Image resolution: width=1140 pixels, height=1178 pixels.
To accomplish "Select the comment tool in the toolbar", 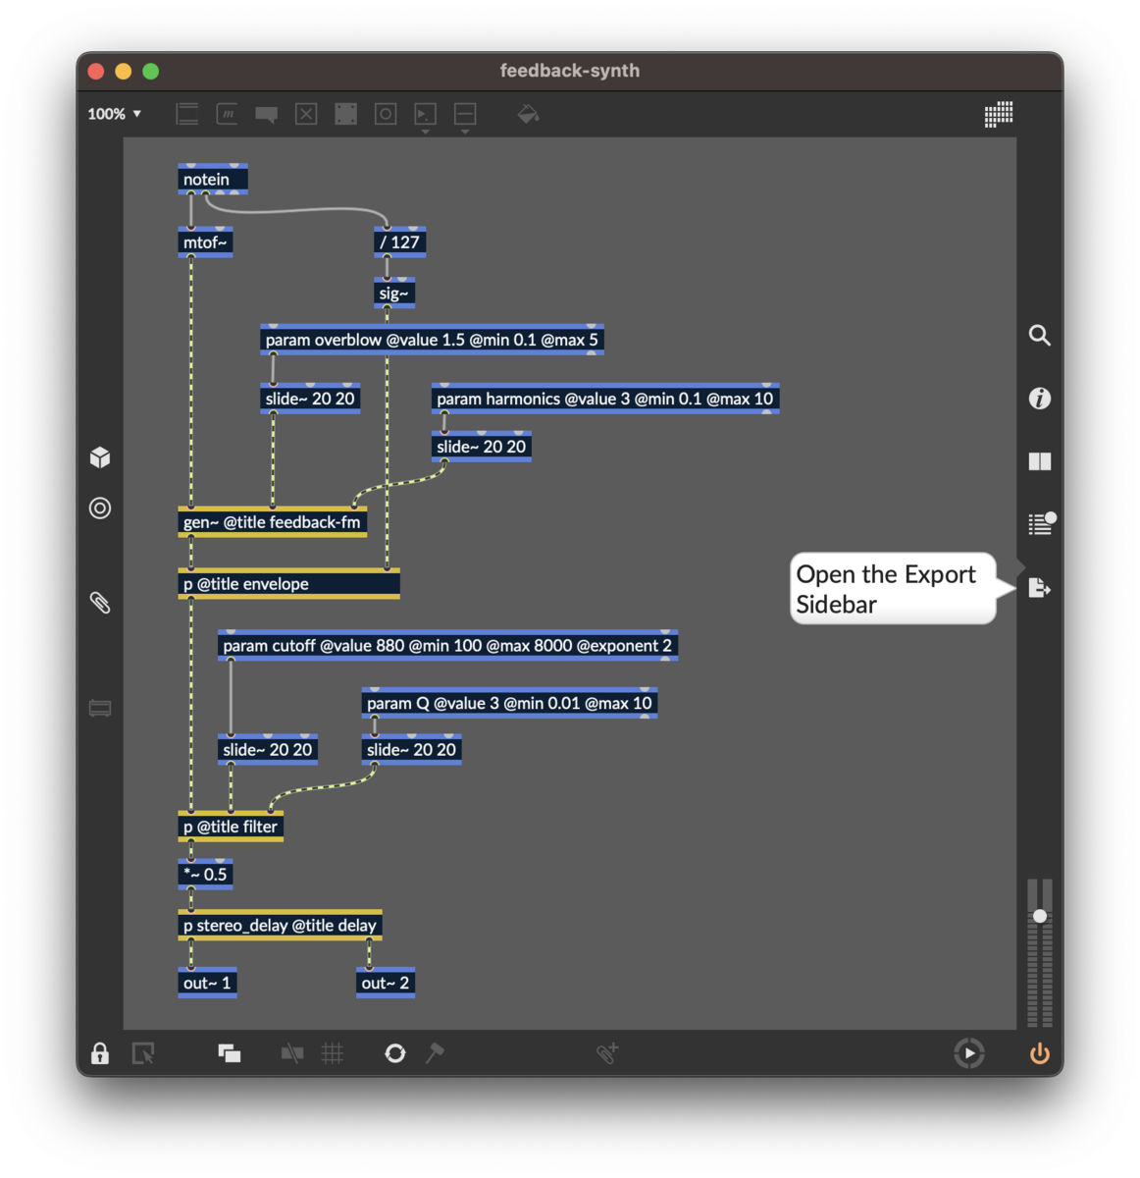I will click(266, 114).
